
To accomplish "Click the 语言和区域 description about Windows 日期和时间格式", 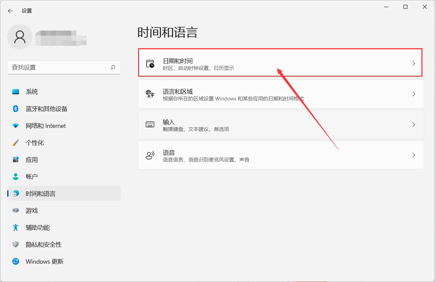I will [233, 99].
